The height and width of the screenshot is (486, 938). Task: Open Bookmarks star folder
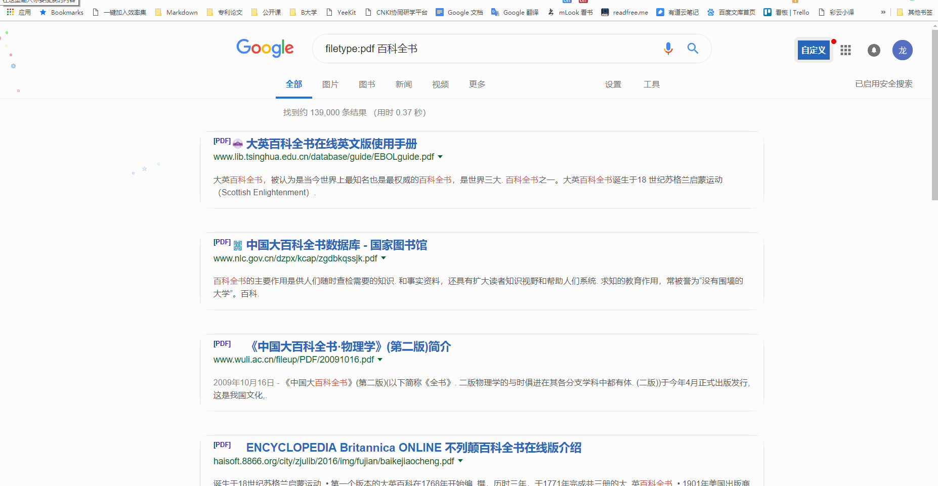pyautogui.click(x=61, y=12)
